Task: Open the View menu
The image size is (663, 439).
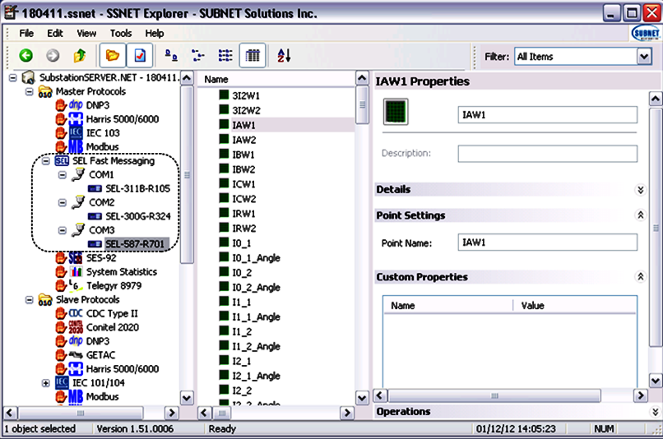Action: pyautogui.click(x=86, y=34)
